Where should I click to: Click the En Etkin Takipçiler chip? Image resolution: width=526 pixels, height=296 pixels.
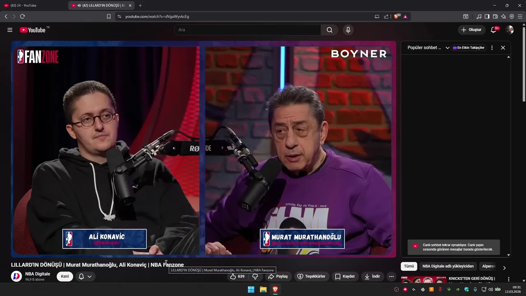point(468,48)
